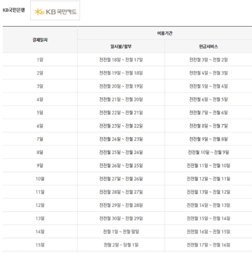Click cell 전전월 18일 ~ 전월 17일
This screenshot has height=253, width=252.
[121, 60]
